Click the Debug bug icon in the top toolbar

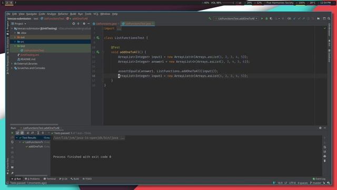pyautogui.click(x=266, y=19)
